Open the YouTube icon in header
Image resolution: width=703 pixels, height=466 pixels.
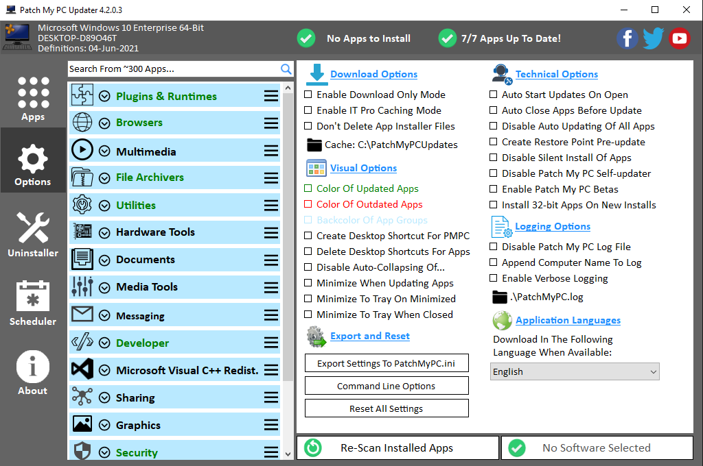pos(679,38)
